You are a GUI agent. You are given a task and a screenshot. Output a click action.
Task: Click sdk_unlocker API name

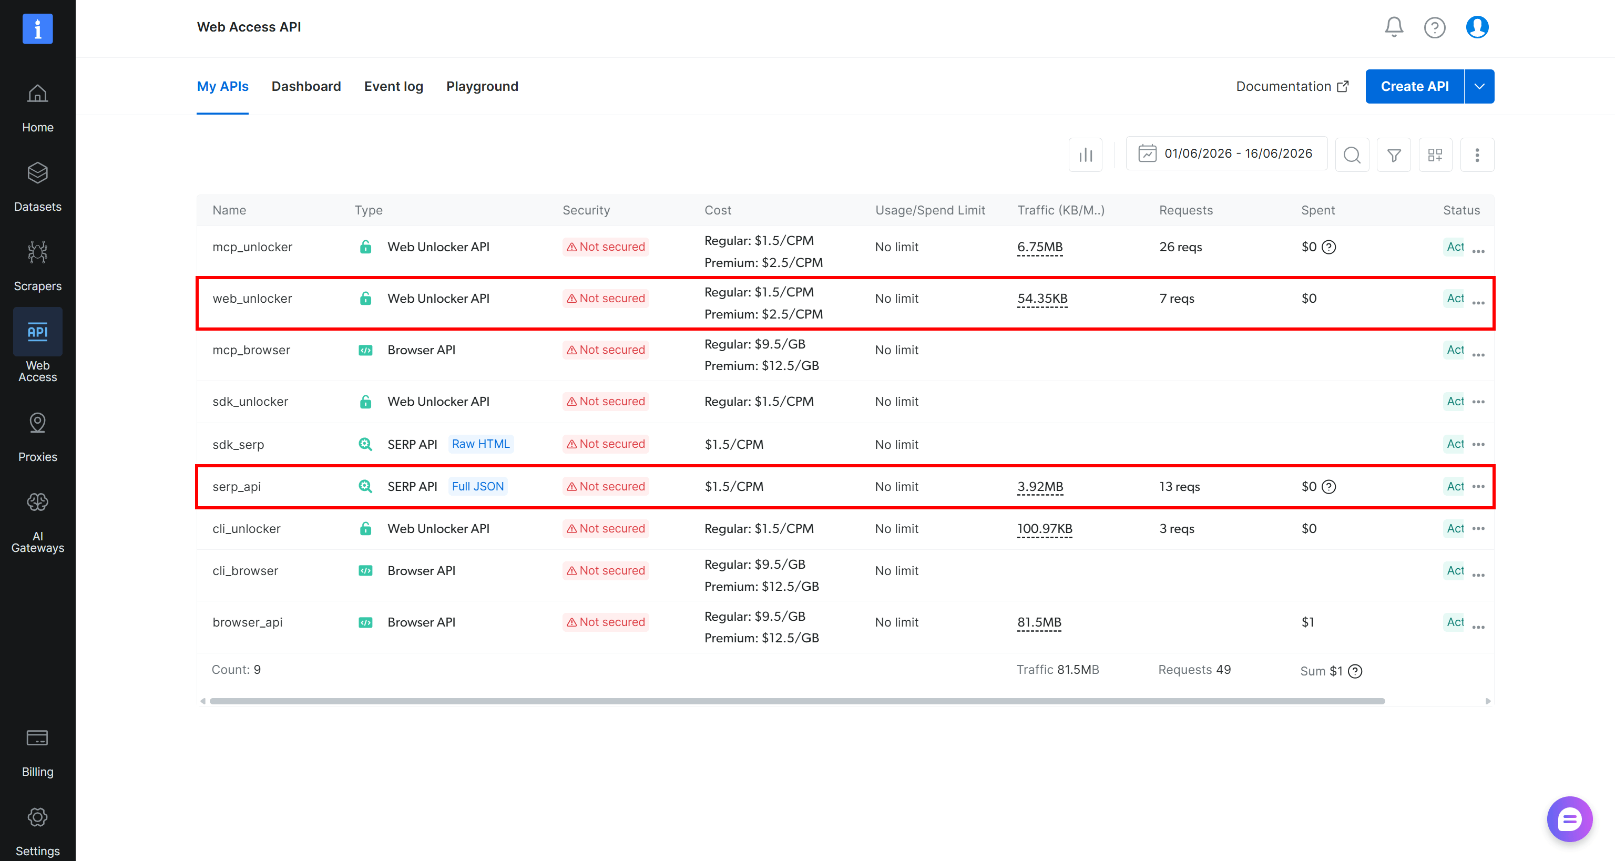(250, 402)
